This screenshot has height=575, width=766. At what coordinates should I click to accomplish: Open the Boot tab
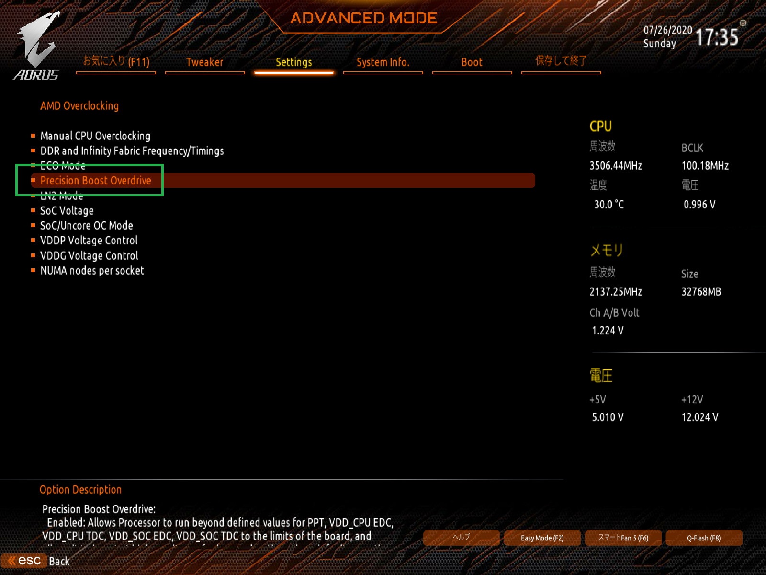point(472,62)
